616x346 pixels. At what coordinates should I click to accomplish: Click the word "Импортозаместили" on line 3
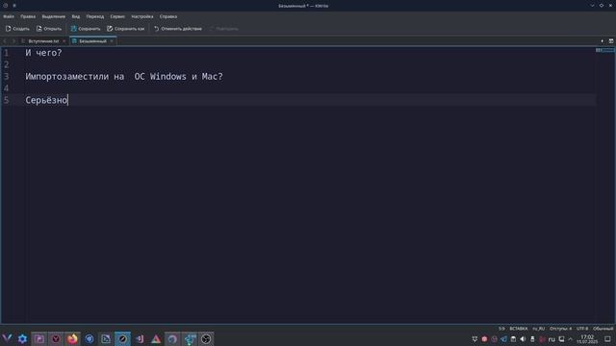67,77
